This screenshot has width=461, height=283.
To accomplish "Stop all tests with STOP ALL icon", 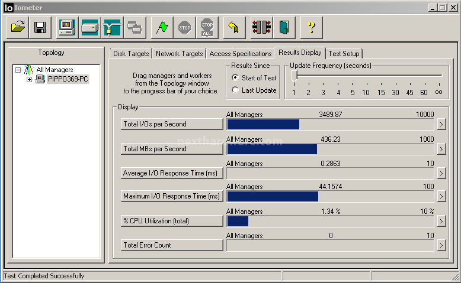I will [x=207, y=28].
